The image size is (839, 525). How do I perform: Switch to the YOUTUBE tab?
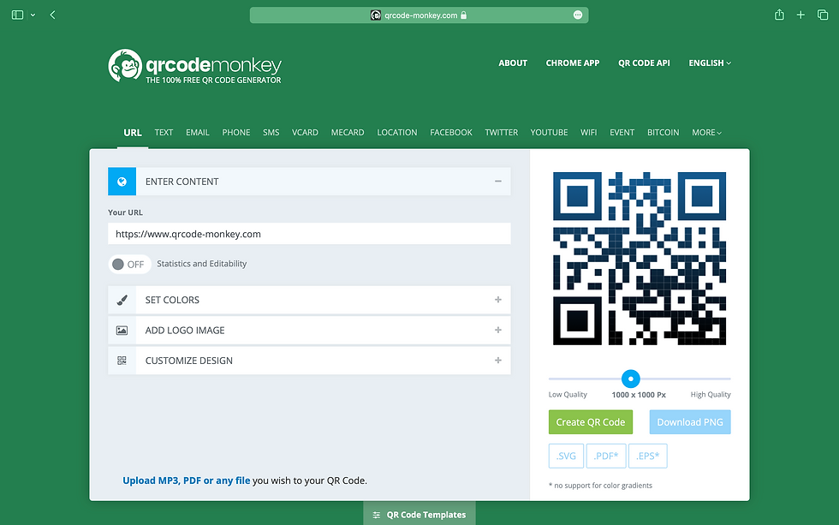(x=549, y=132)
